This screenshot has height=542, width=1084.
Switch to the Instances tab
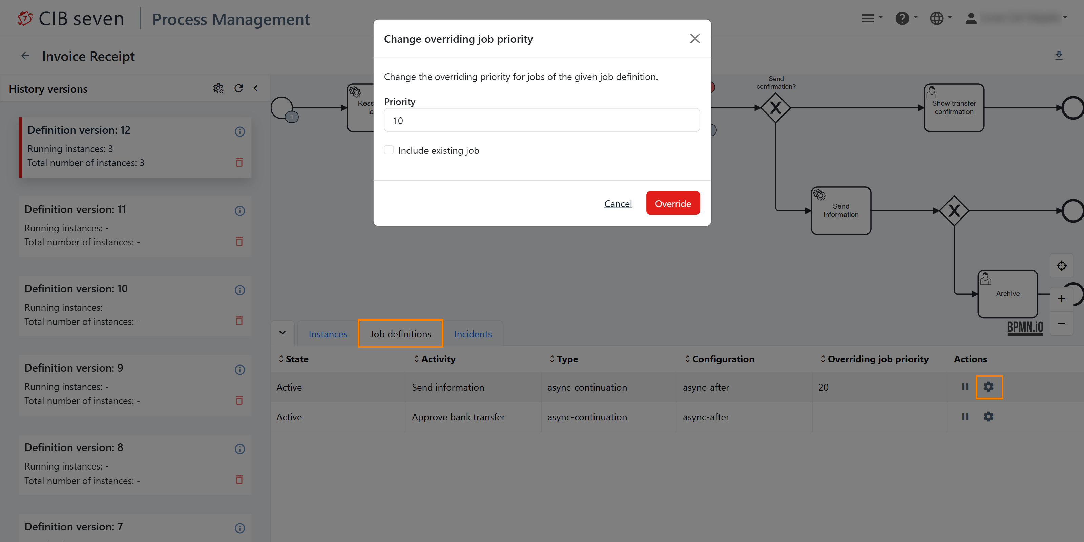click(328, 334)
